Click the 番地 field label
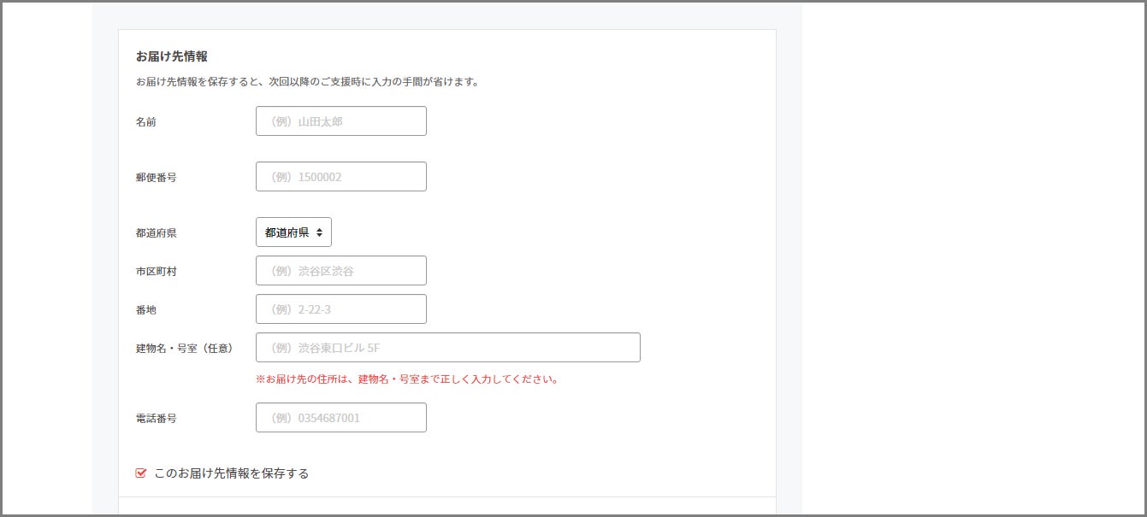The height and width of the screenshot is (517, 1147). point(146,310)
